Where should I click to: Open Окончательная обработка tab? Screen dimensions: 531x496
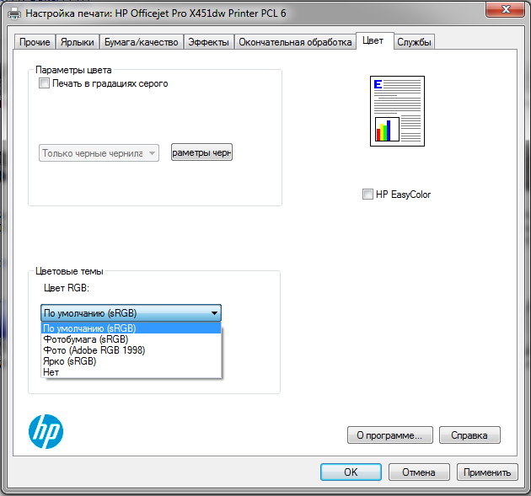click(x=295, y=42)
